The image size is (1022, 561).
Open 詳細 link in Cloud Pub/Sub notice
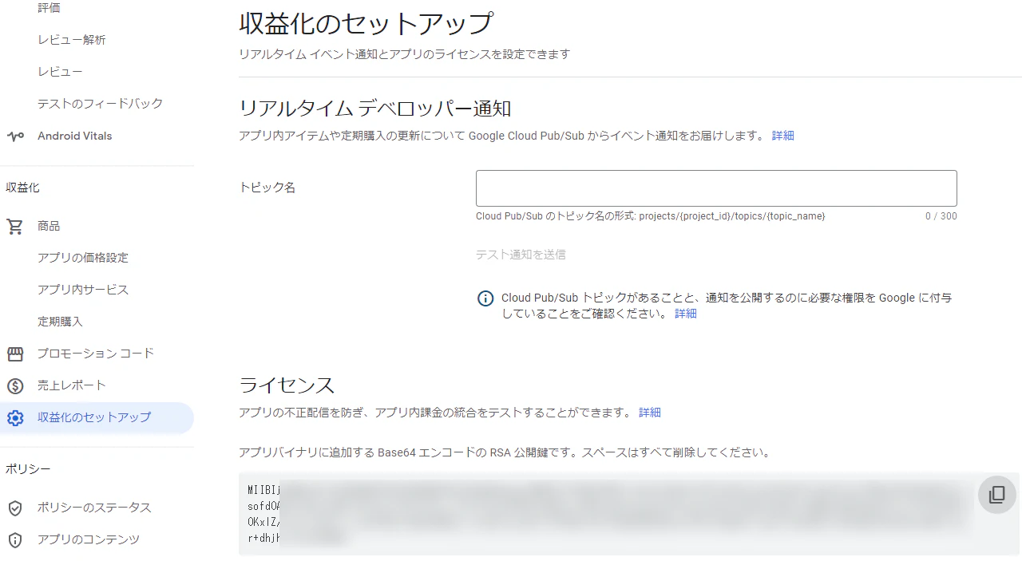click(686, 314)
